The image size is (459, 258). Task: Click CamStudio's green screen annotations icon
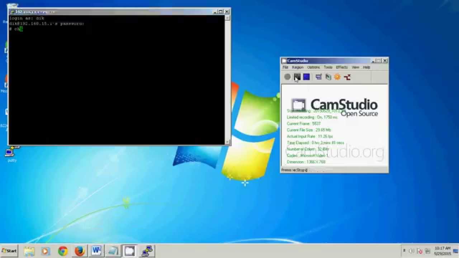328,77
